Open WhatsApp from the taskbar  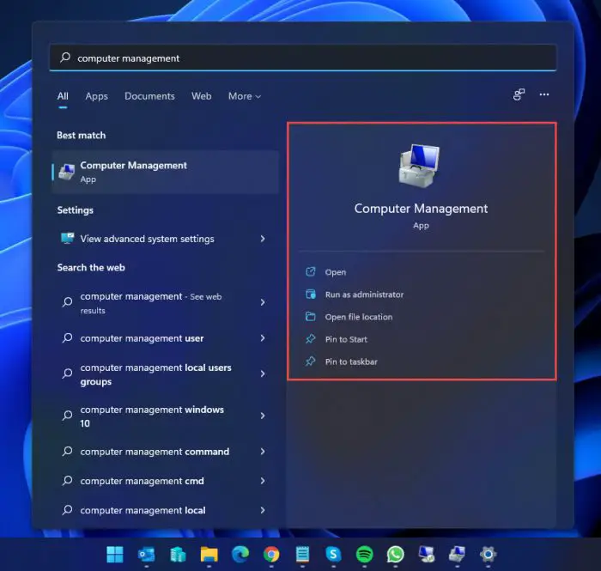pyautogui.click(x=396, y=554)
